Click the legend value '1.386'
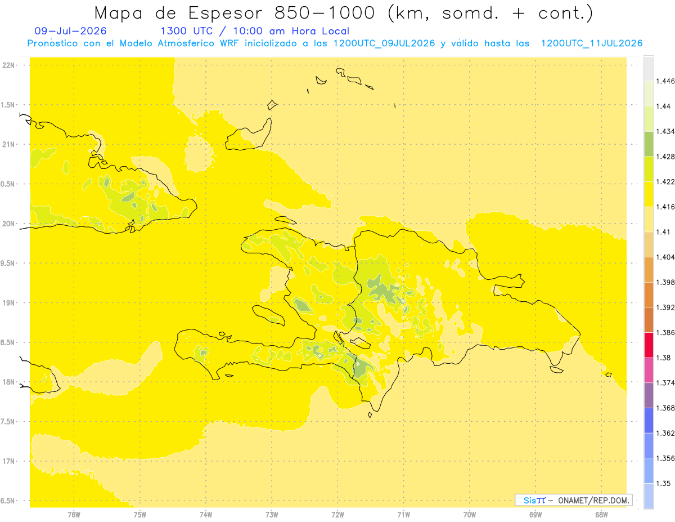The height and width of the screenshot is (522, 675). (667, 332)
